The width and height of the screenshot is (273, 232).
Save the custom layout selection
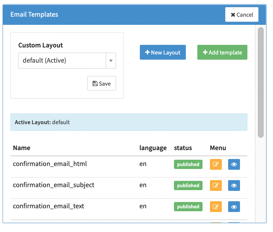click(102, 83)
